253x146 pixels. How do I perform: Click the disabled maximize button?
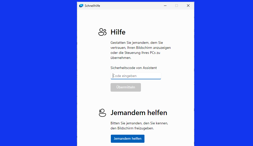(x=177, y=6)
